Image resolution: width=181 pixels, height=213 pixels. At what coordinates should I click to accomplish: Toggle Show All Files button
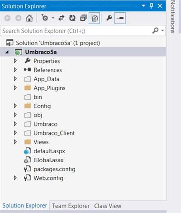tap(94, 18)
